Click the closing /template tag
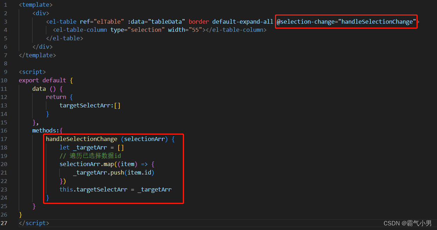437x230 pixels. pyautogui.click(x=37, y=55)
